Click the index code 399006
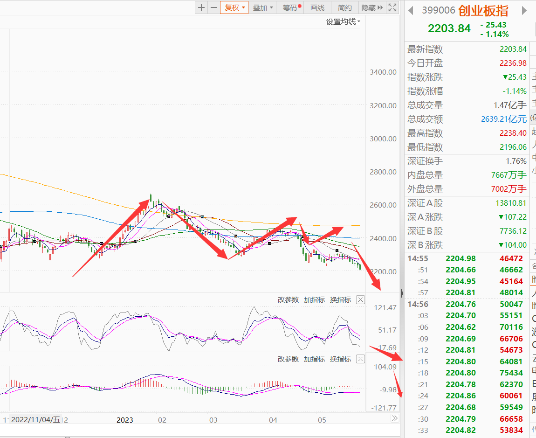This screenshot has width=536, height=438. tap(439, 10)
